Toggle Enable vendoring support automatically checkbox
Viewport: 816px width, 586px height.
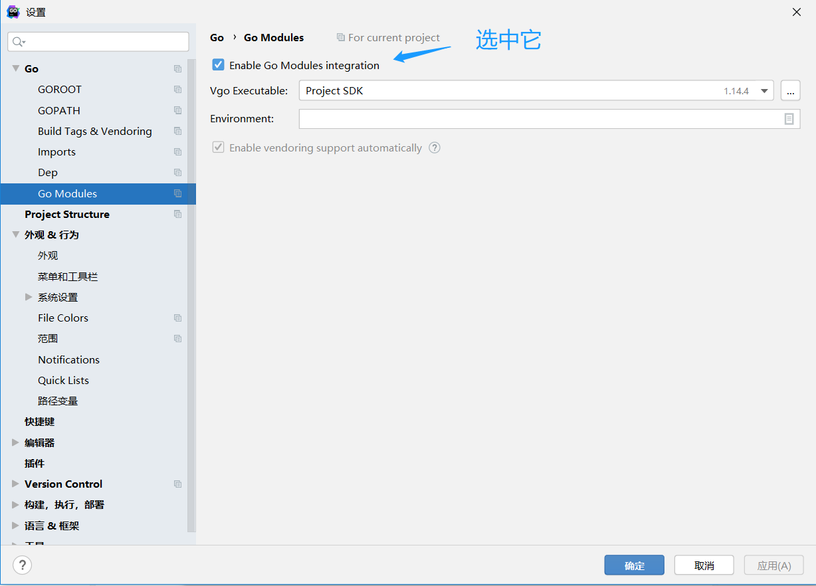tap(218, 147)
